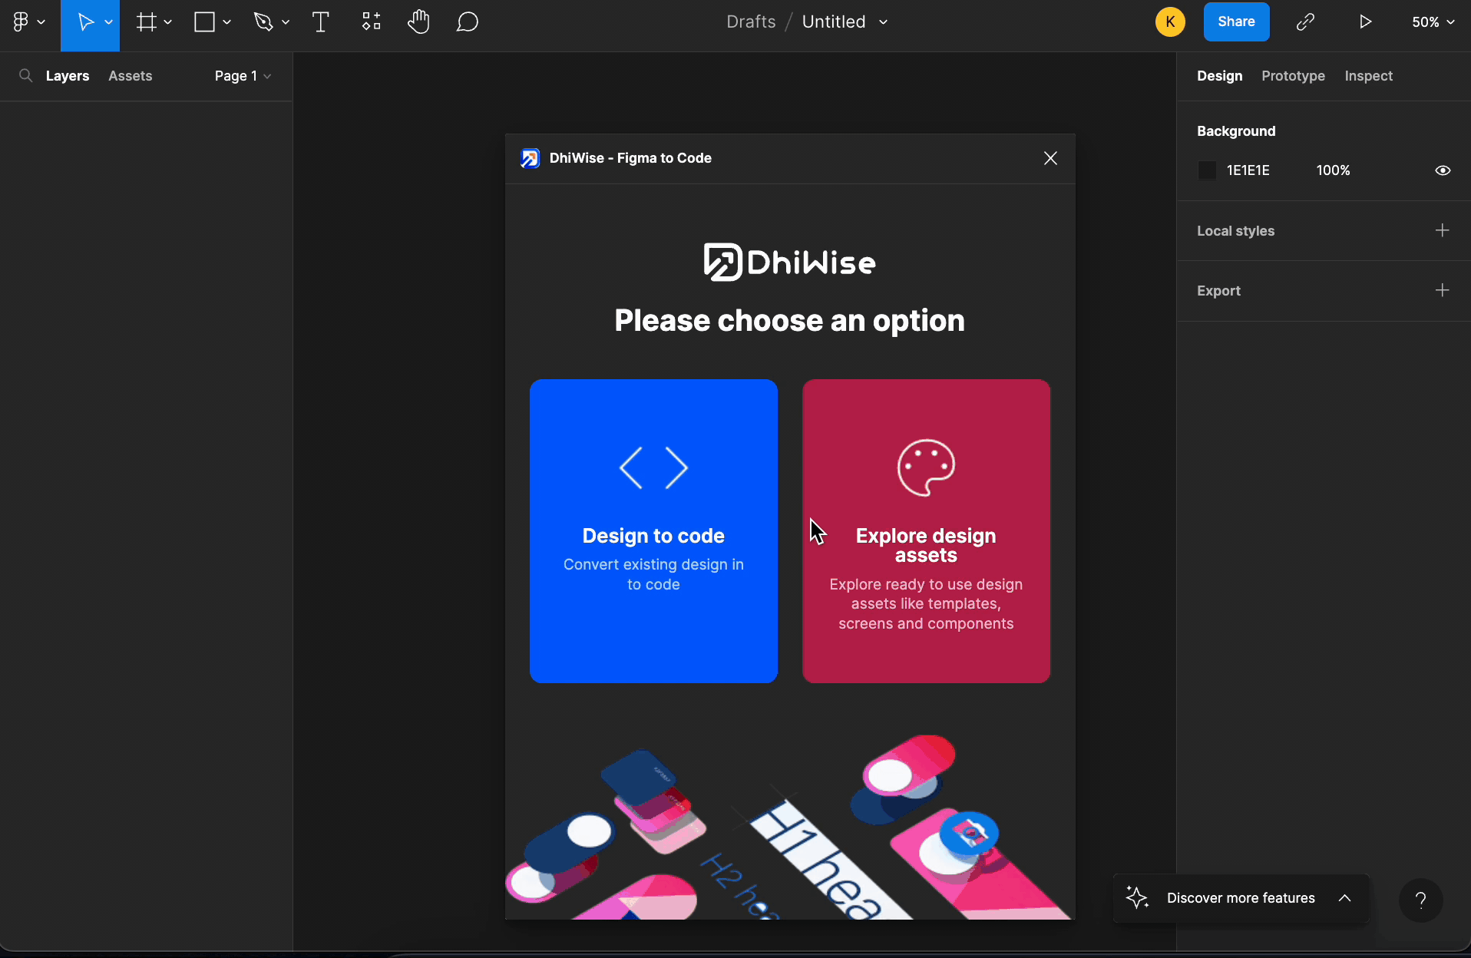Click the Drafts breadcrumb

pos(751,22)
